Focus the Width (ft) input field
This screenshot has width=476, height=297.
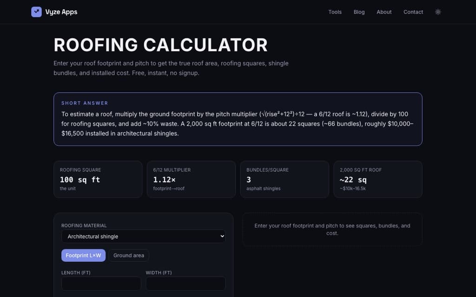coord(185,284)
